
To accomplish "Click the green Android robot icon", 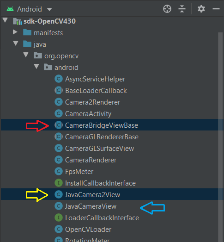I will click(x=10, y=9).
